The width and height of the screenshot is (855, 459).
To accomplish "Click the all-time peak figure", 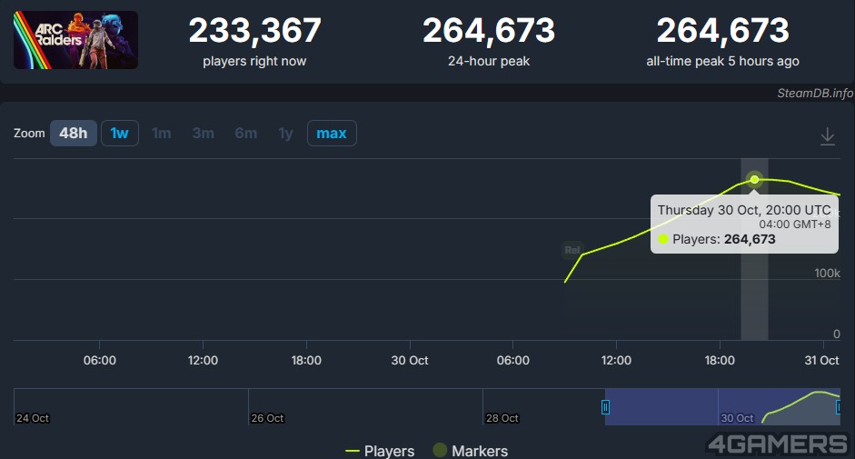I will (722, 32).
